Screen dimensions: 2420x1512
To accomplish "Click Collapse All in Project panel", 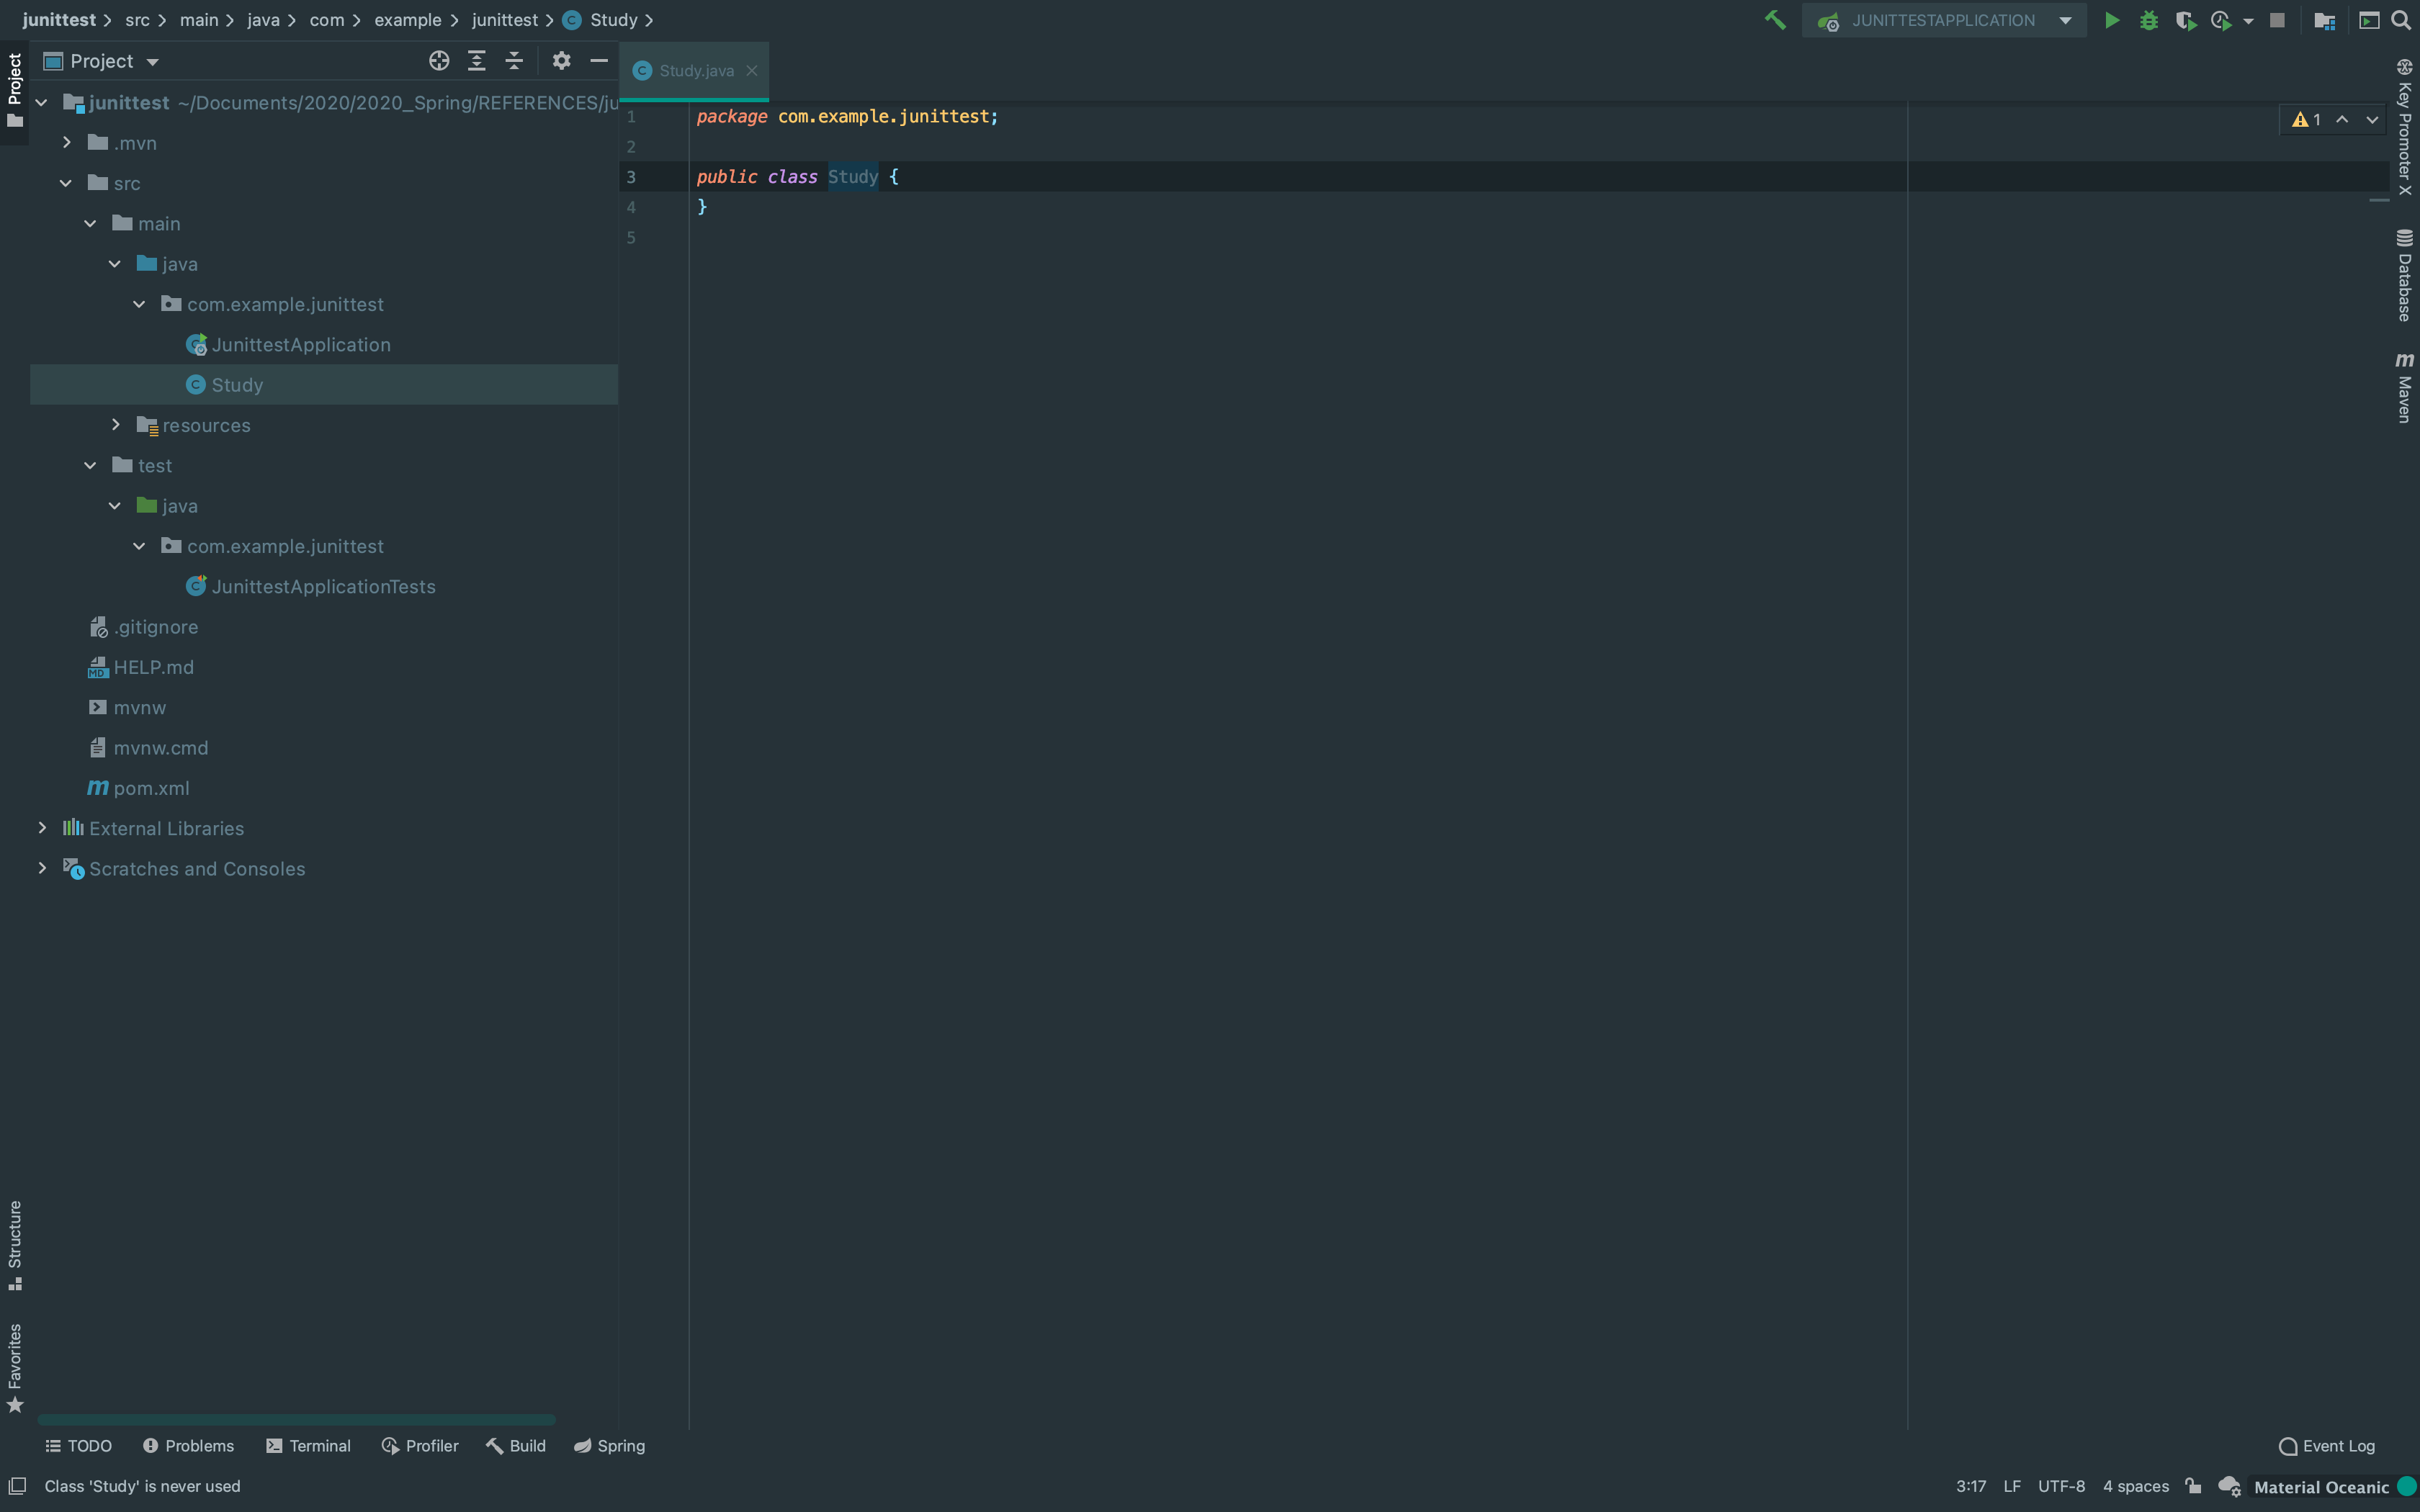I will pyautogui.click(x=514, y=61).
